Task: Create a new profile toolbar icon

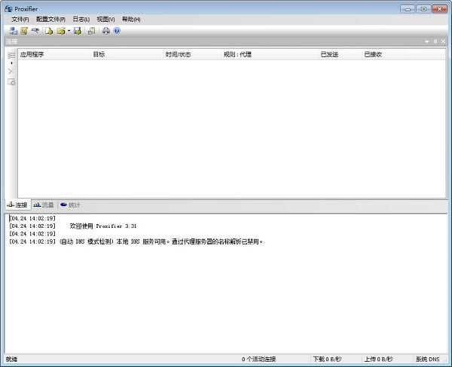Action: click(49, 31)
